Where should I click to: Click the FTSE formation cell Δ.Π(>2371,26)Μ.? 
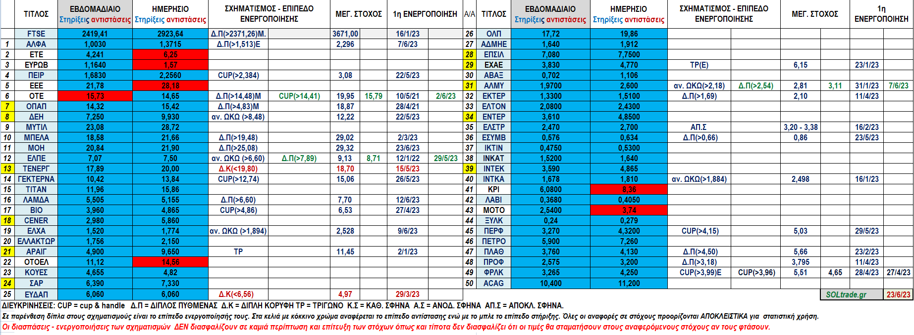point(238,34)
